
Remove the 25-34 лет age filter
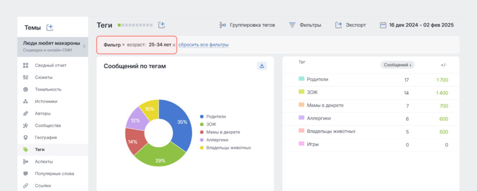point(174,45)
